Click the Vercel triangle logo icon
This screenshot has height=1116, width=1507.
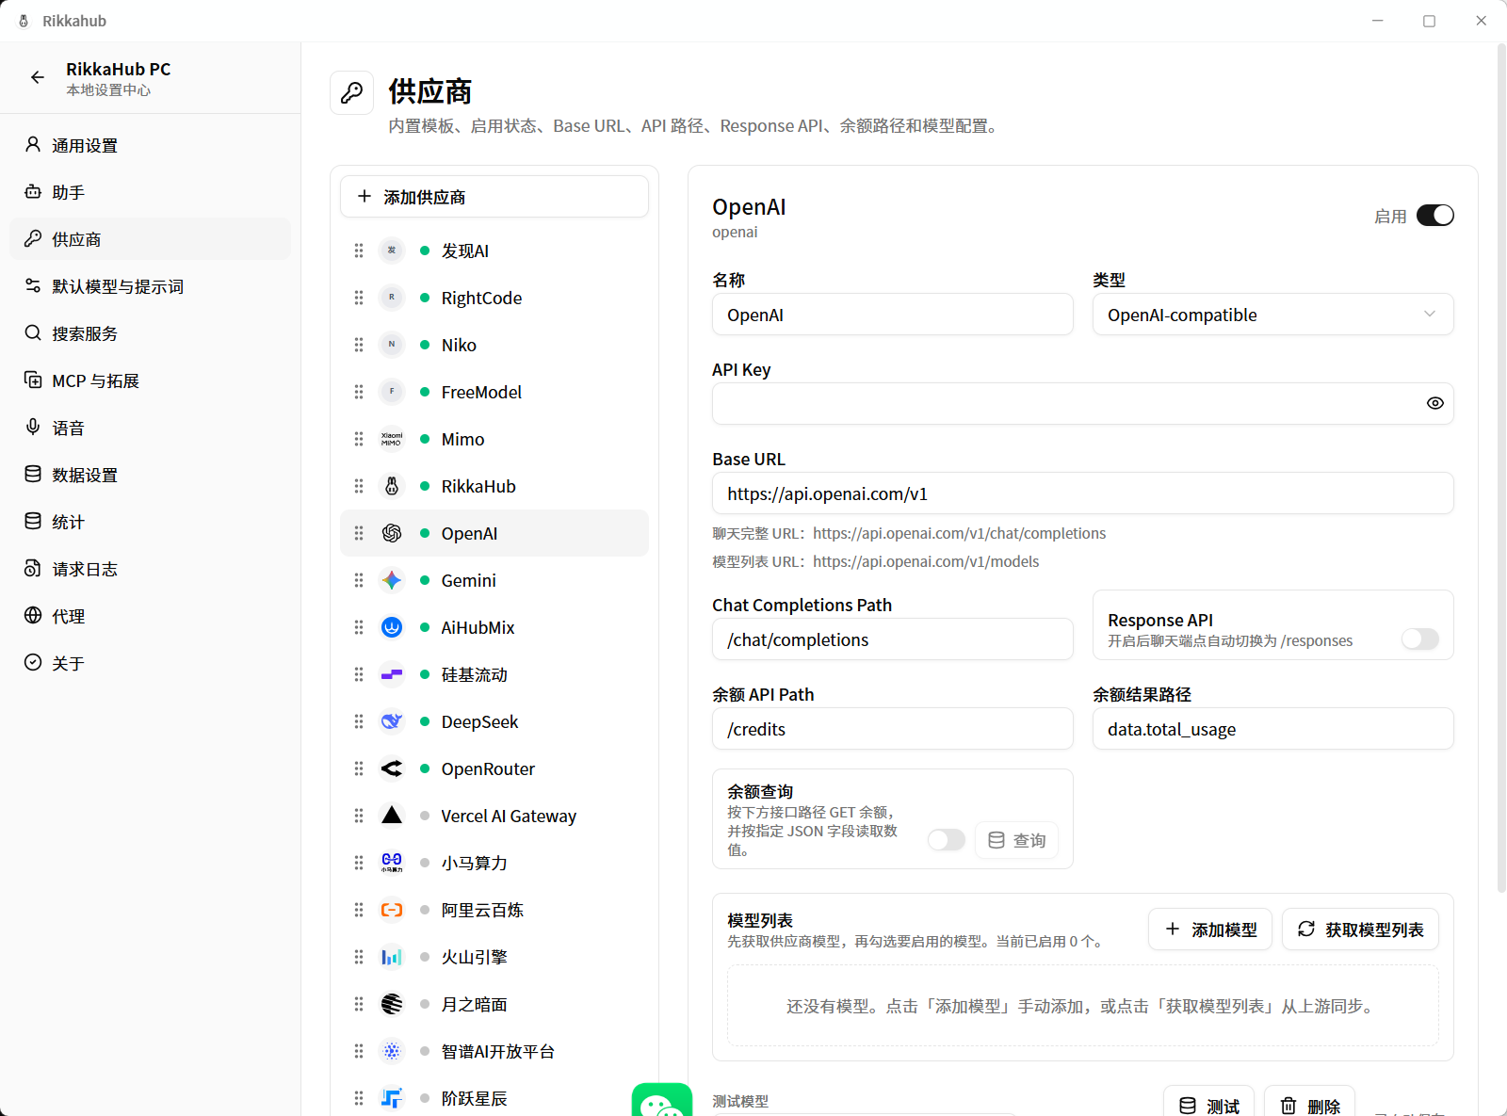(392, 816)
